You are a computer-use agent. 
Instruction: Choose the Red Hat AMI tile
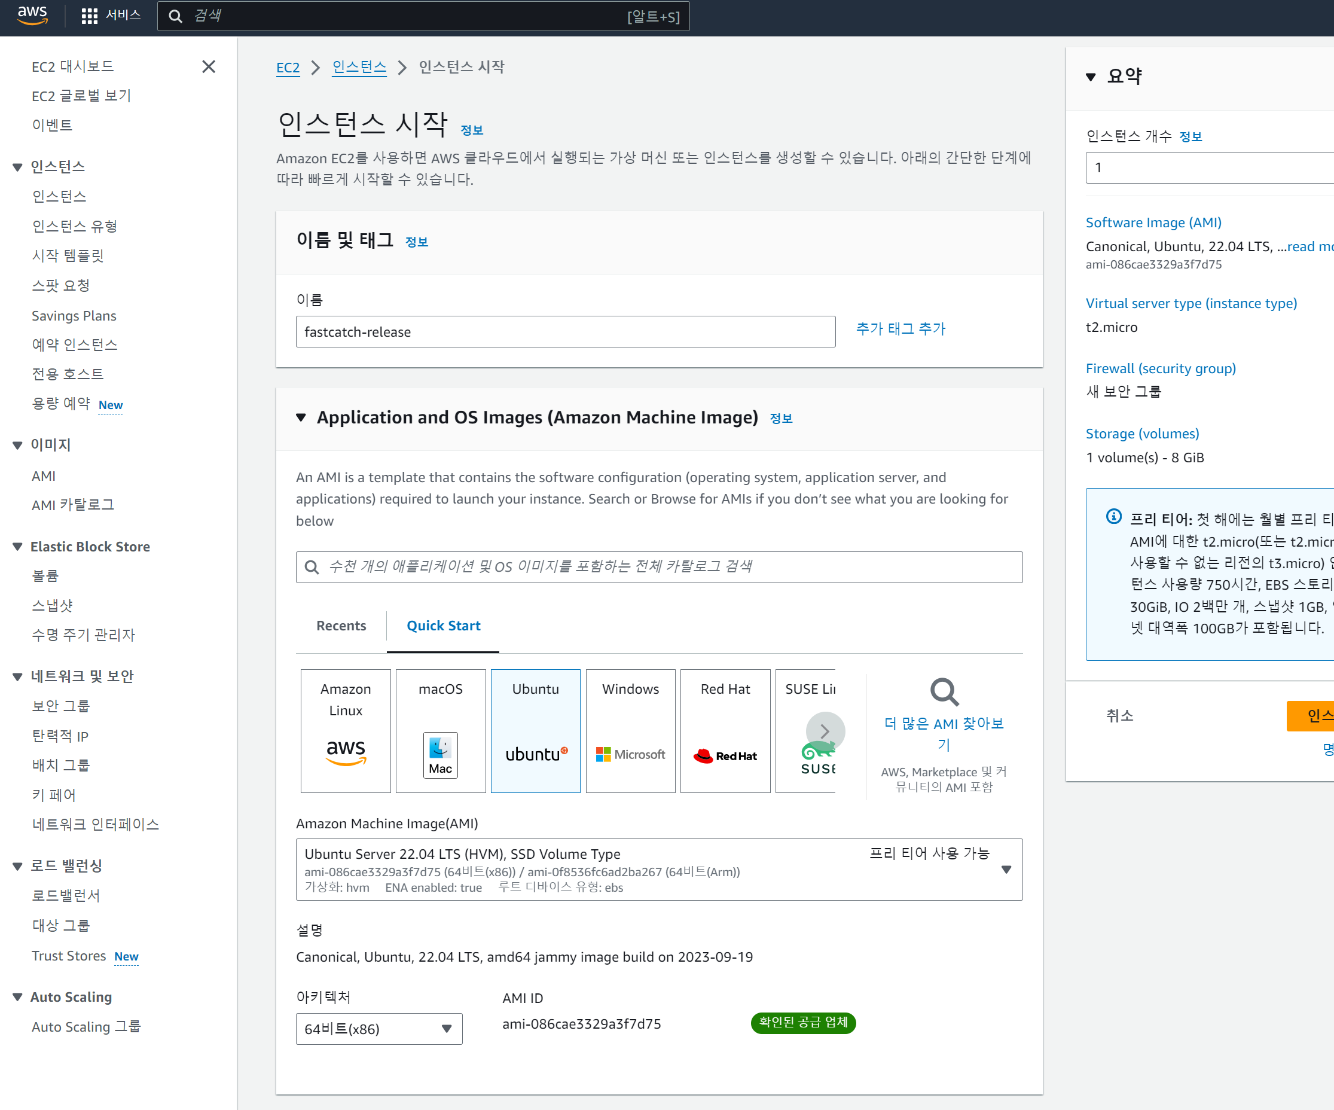coord(725,730)
